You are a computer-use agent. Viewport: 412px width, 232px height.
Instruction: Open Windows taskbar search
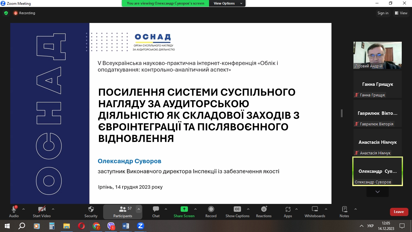22,226
